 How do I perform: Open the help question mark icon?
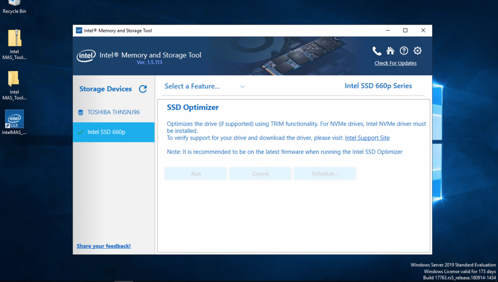pos(404,51)
